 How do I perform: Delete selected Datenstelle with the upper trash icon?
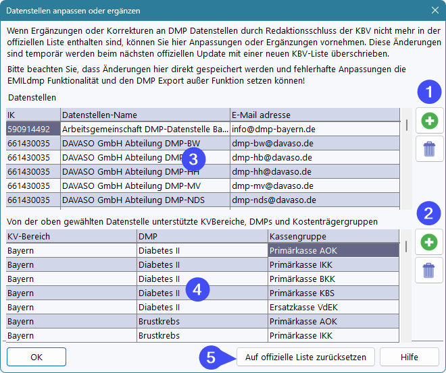[429, 149]
